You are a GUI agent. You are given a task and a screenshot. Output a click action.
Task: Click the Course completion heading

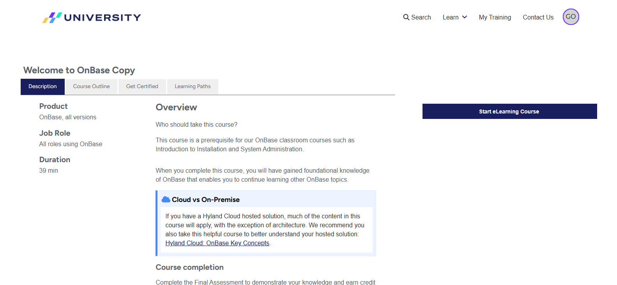click(x=189, y=267)
